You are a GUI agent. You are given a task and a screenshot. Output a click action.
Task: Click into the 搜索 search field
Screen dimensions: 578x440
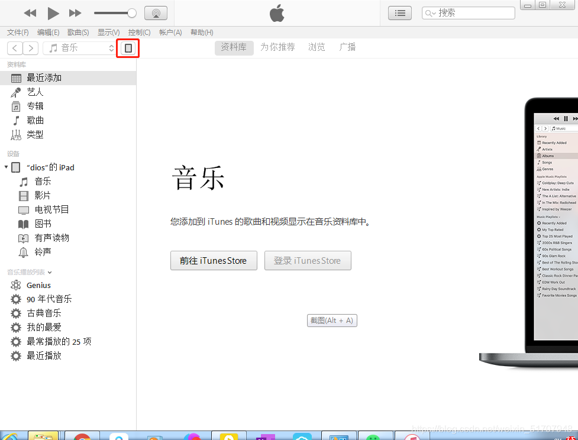click(x=468, y=13)
